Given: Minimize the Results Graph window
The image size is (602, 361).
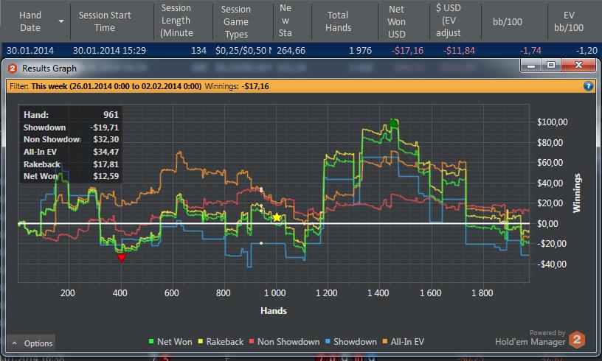Looking at the screenshot, I should coord(531,65).
